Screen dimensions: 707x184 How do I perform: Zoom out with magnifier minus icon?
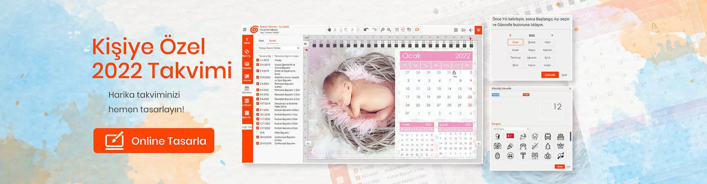click(x=389, y=30)
